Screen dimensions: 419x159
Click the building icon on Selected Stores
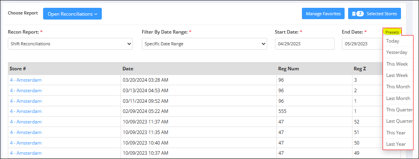[354, 14]
